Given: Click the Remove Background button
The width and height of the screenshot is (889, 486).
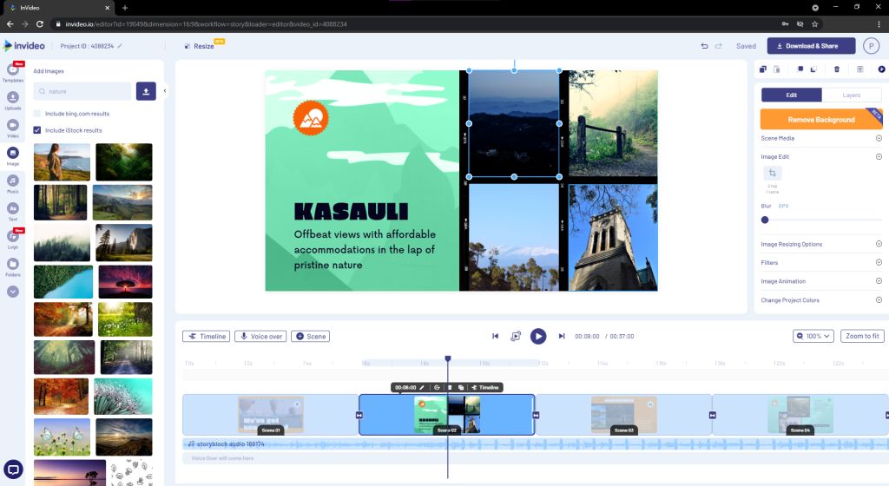Looking at the screenshot, I should 820,120.
